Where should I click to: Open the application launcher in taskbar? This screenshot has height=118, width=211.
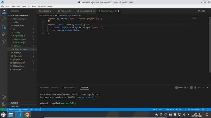[3, 115]
